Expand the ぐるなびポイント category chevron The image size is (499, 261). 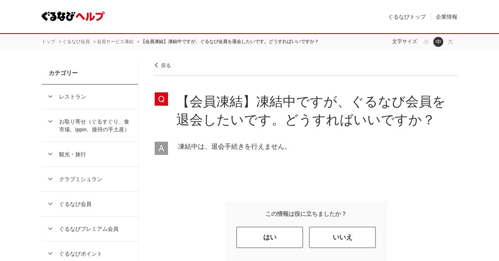[50, 254]
